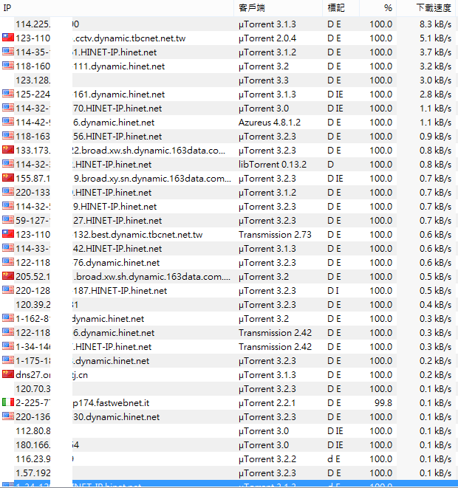Sort by 下載速度 download speed header
This screenshot has width=458, height=488.
[x=426, y=8]
